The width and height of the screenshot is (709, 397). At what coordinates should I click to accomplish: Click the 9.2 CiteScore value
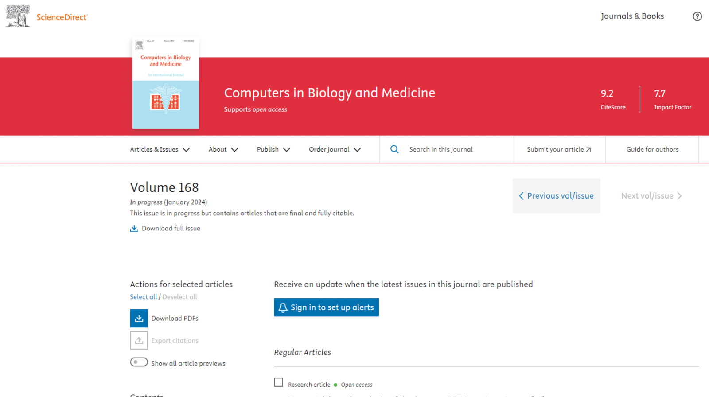(607, 93)
